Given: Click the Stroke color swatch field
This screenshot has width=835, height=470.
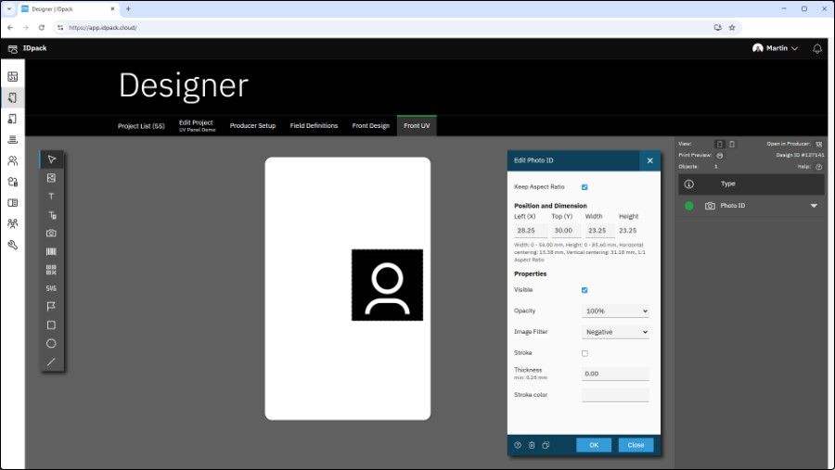Looking at the screenshot, I should point(615,395).
